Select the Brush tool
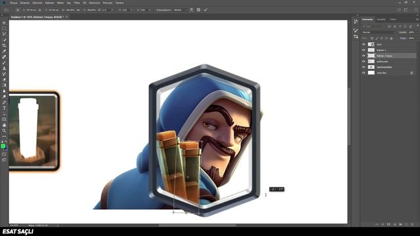The height and width of the screenshot is (236, 420). 4,63
